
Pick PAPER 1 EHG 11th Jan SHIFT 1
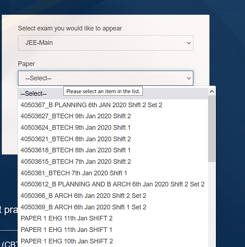(x=113, y=230)
